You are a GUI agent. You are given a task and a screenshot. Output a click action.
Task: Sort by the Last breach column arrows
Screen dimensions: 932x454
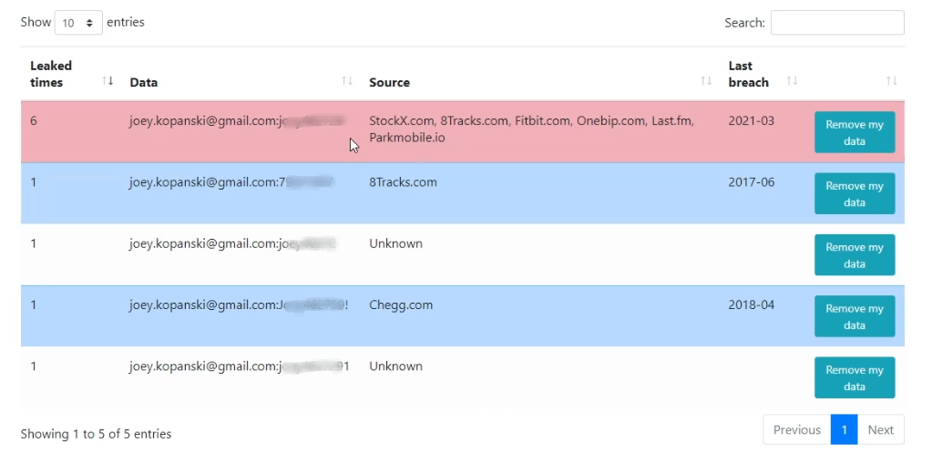pos(793,80)
